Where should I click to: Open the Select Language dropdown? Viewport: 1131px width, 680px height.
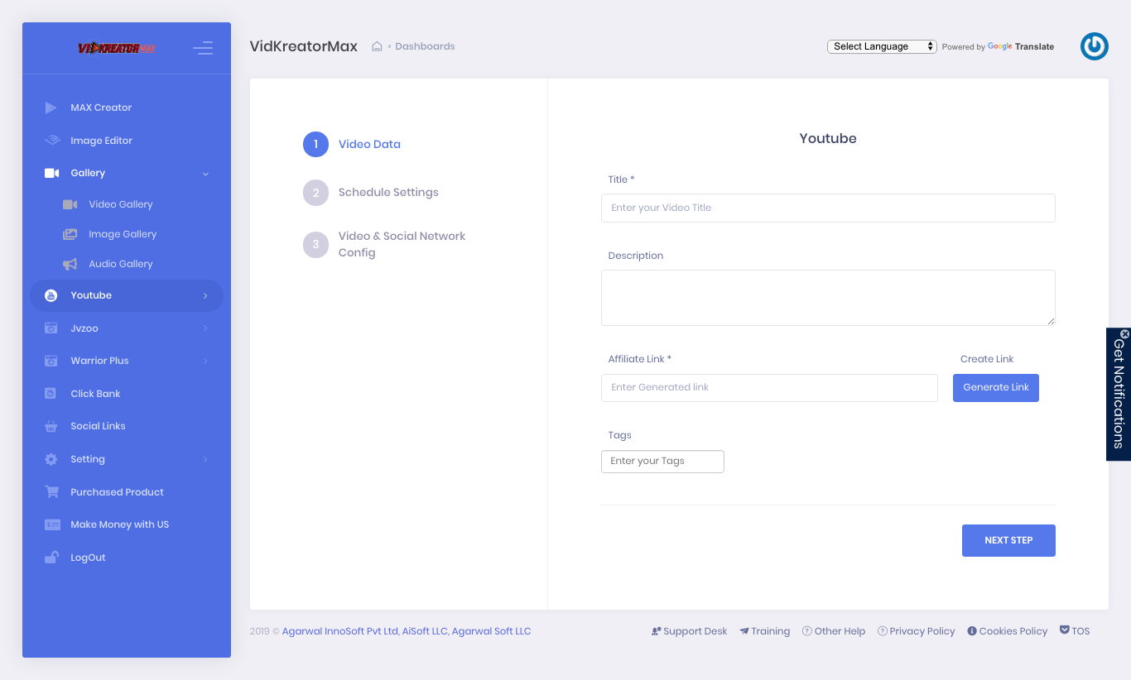pyautogui.click(x=882, y=46)
